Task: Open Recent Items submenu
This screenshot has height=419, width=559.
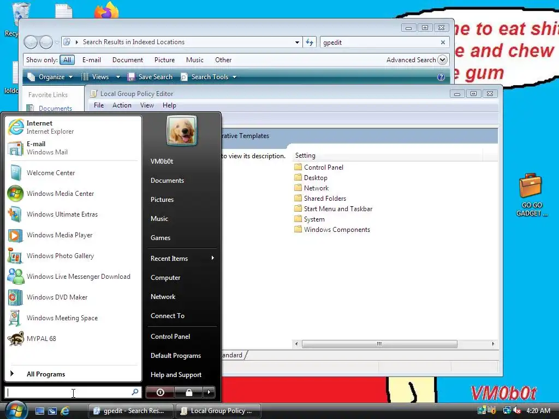Action: [182, 258]
